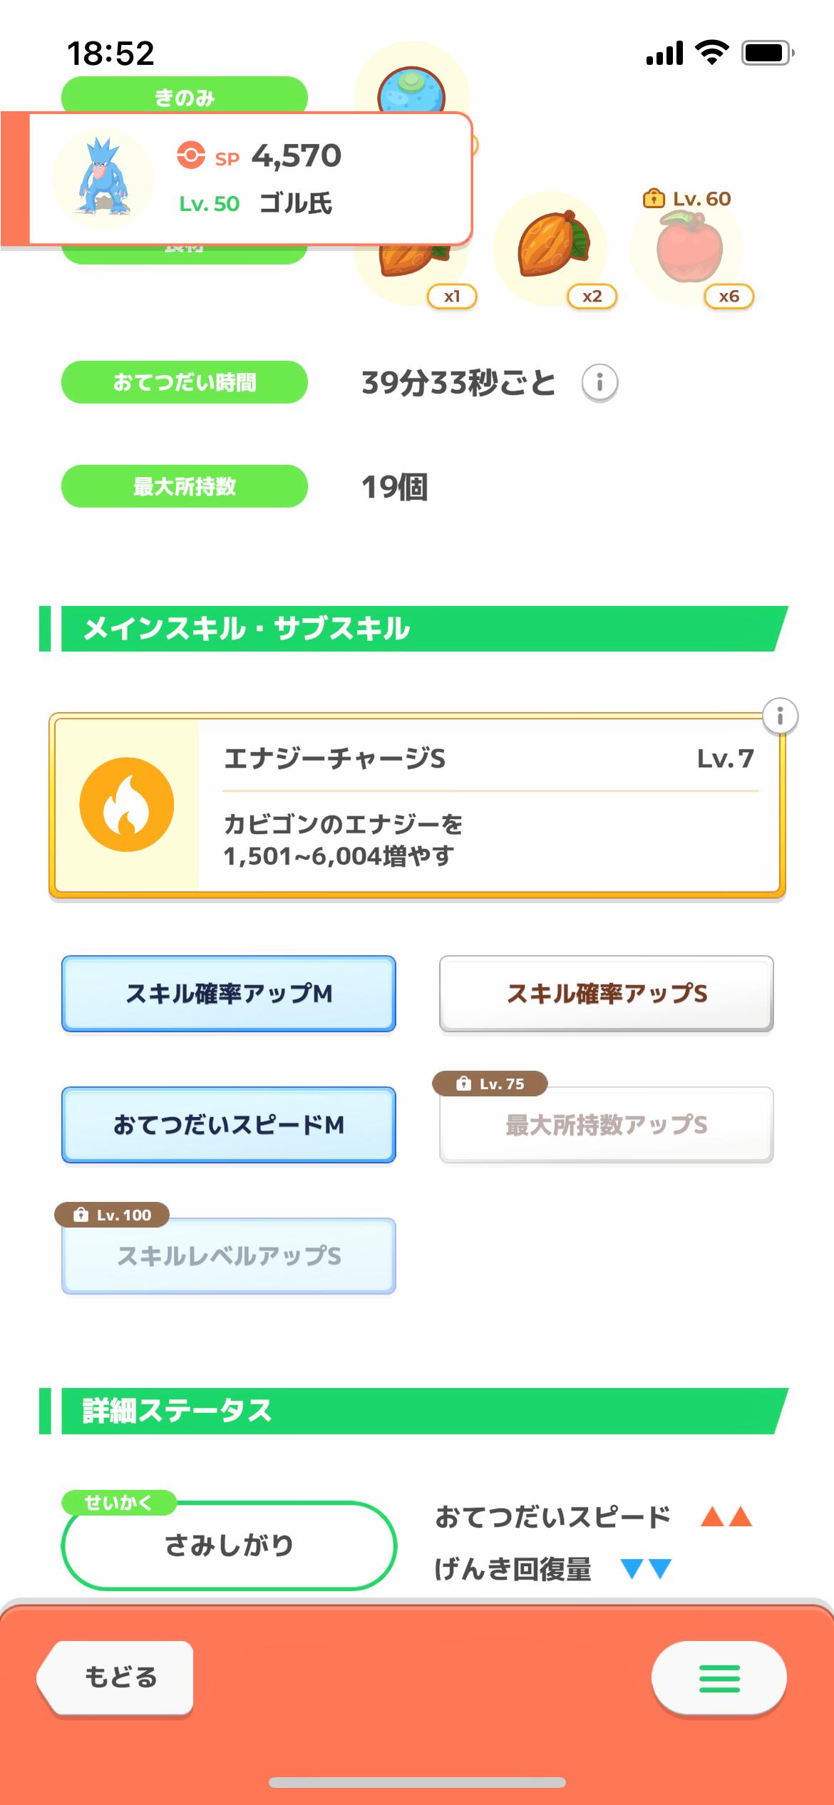Image resolution: width=834 pixels, height=1805 pixels.
Task: Tap the Poké Ball SP icon
Action: point(191,155)
